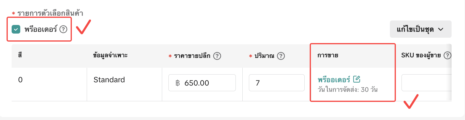Viewport: 465px width, 120px height.
Task: Click help icon next to ปริมาณ
Action: coord(280,56)
